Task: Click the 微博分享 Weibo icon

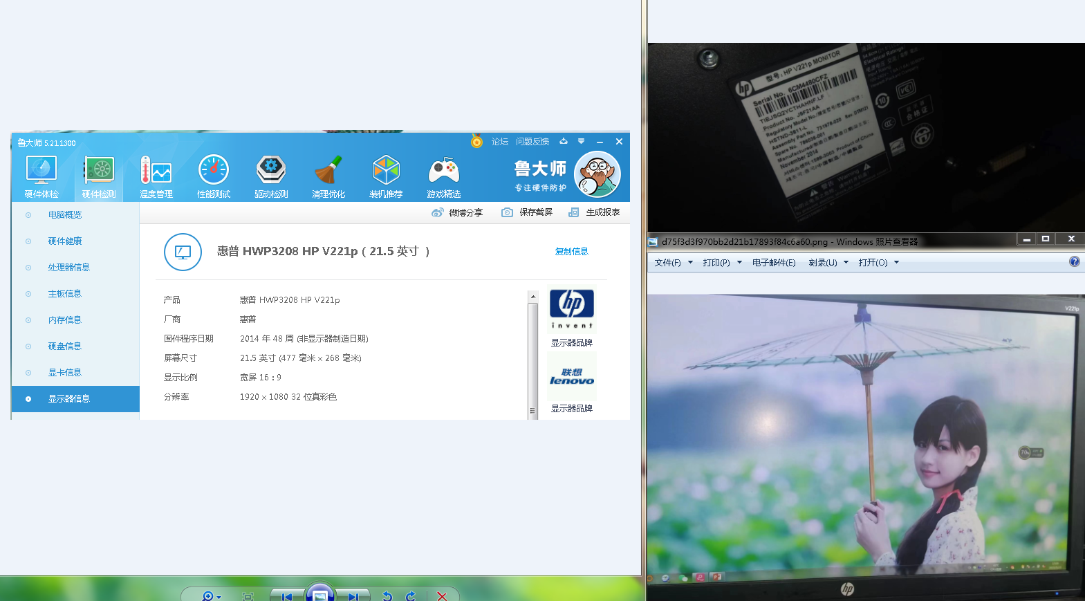Action: tap(437, 212)
